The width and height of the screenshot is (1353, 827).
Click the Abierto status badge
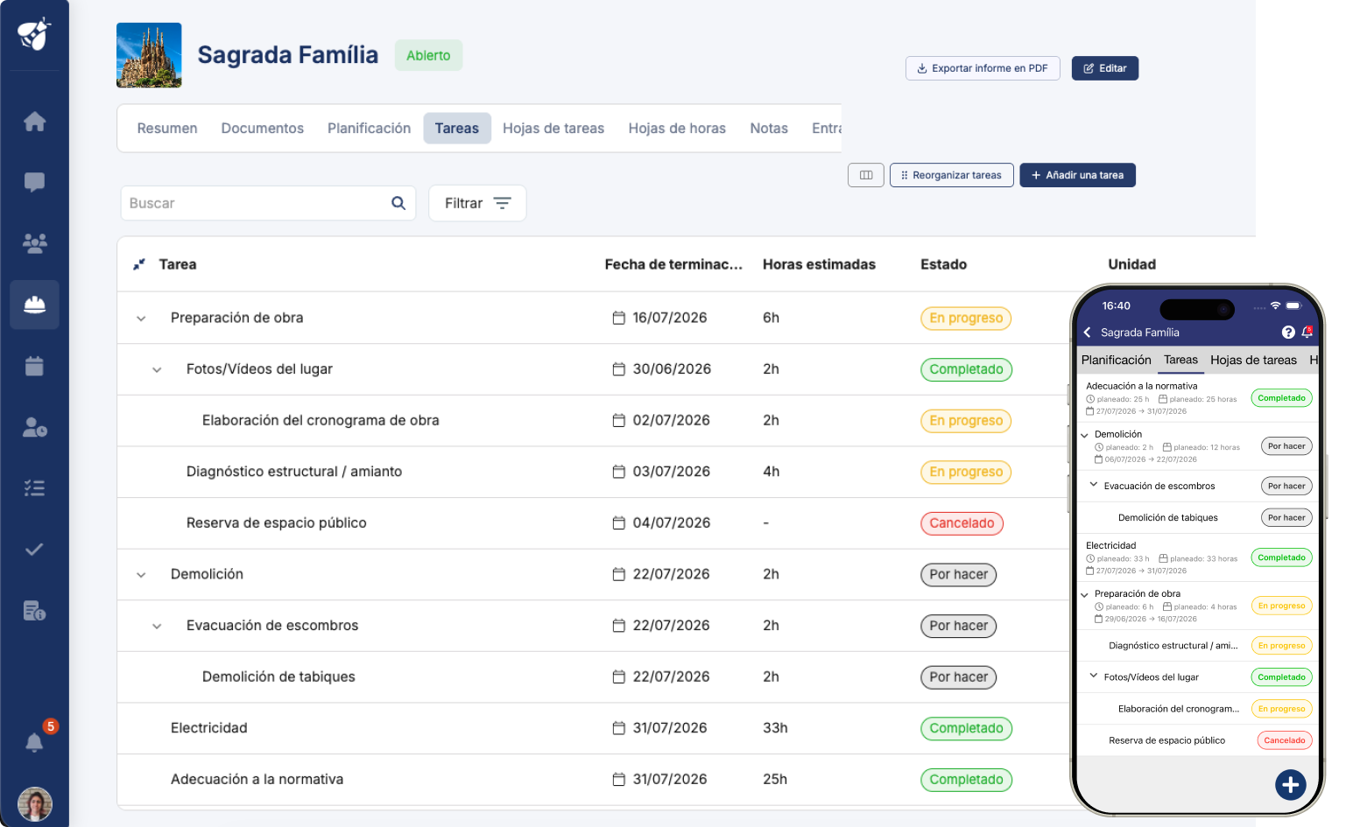click(428, 55)
